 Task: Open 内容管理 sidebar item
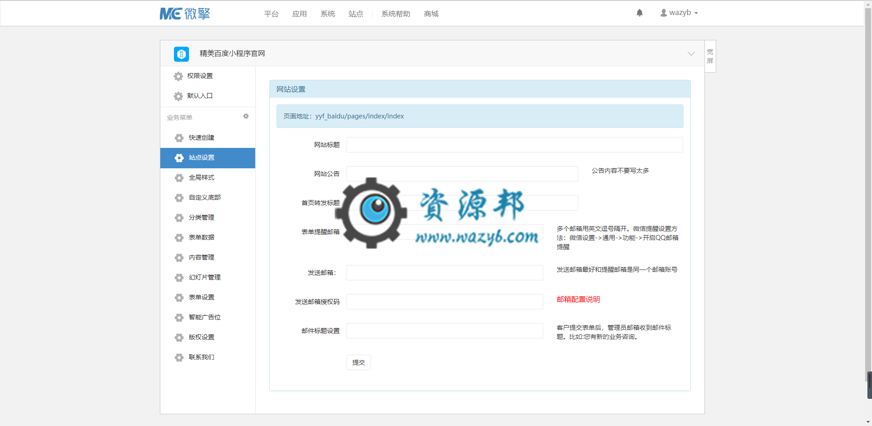[208, 257]
